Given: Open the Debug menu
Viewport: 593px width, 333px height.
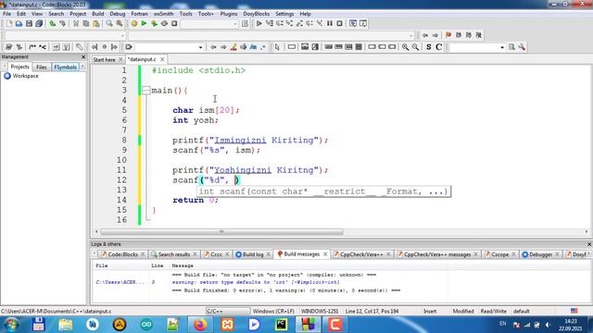Looking at the screenshot, I should [x=118, y=14].
